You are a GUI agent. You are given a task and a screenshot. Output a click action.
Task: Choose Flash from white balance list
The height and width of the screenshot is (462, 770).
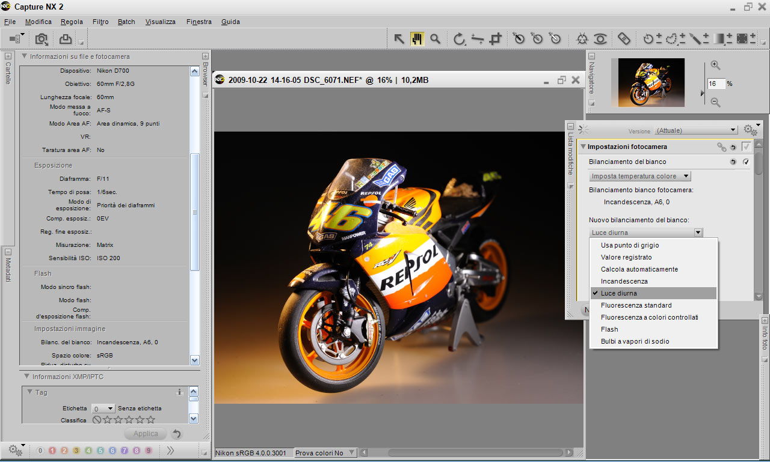[x=653, y=329]
